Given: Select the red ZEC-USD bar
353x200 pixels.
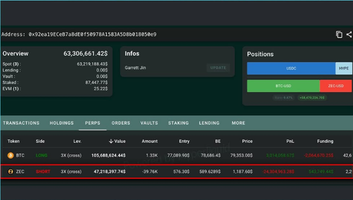Looking at the screenshot, I should [336, 86].
